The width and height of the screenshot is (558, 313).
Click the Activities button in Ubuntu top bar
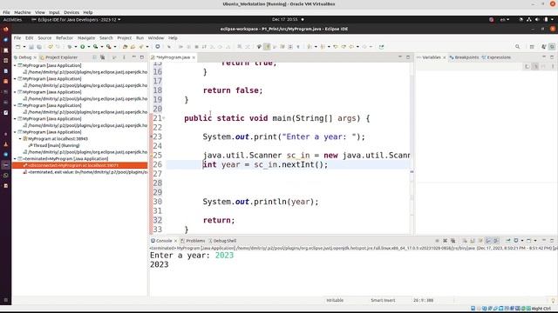[12, 19]
